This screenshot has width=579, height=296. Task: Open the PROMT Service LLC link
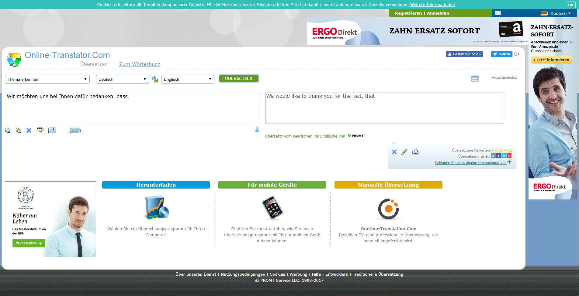280,280
